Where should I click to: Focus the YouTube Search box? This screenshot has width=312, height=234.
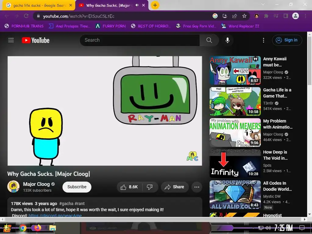click(140, 40)
